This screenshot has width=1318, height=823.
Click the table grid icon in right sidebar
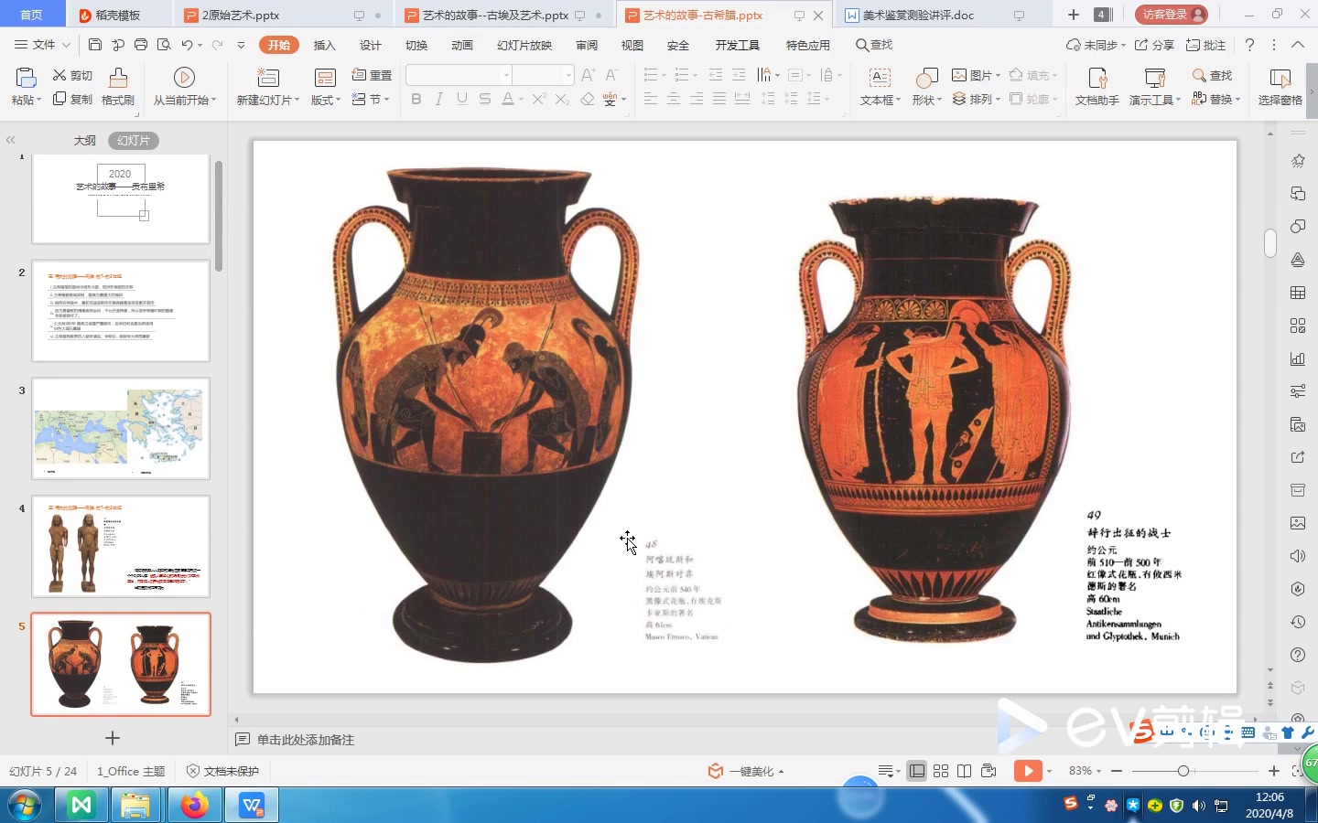click(1298, 293)
